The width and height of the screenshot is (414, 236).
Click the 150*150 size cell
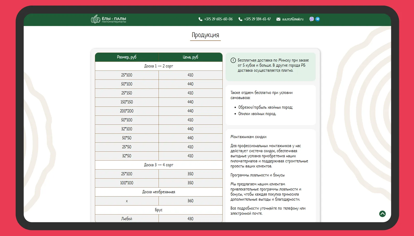127,102
